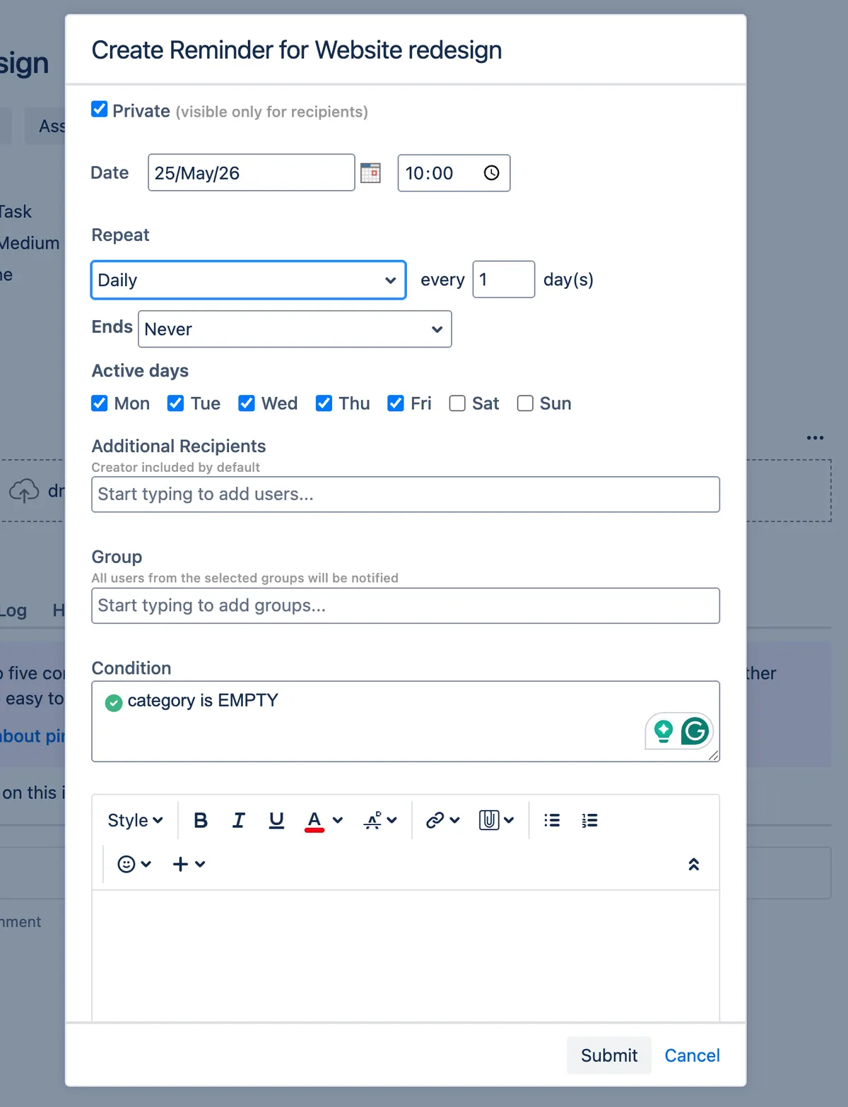Click the green condition valid checkmark

[x=114, y=702]
